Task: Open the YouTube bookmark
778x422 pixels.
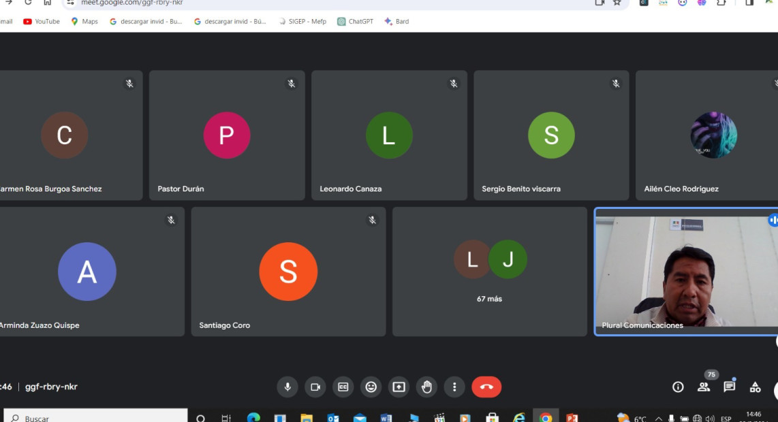Action: 42,22
